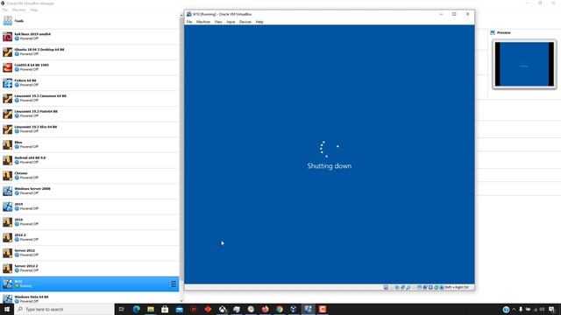Screen dimensions: 561x315
Task: Launch Microsoft Edge from taskbar
Action: pos(137,309)
